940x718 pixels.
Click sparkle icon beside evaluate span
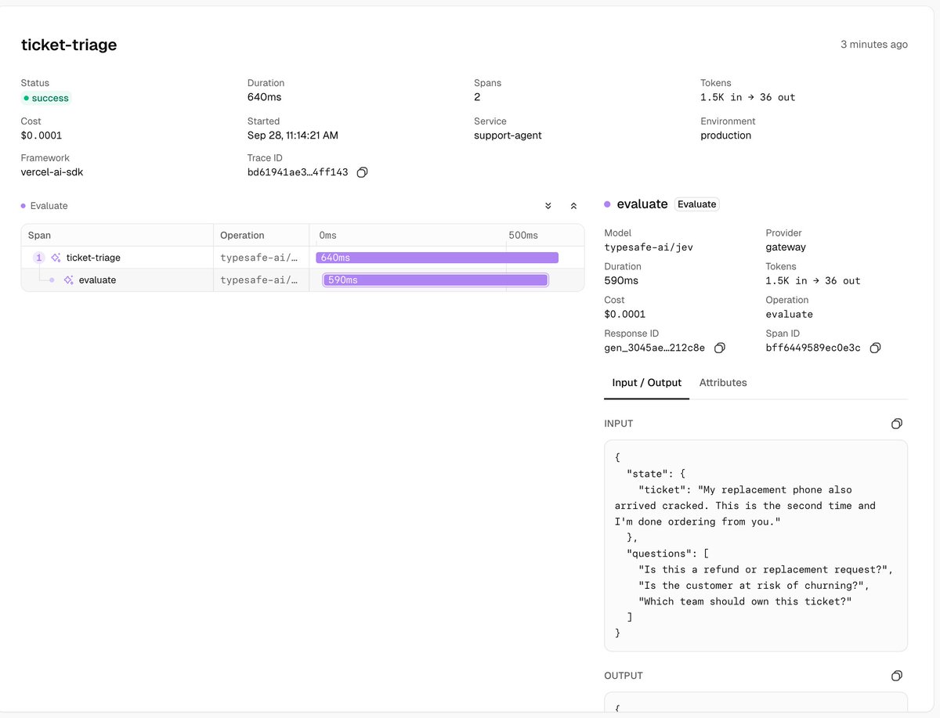(69, 280)
